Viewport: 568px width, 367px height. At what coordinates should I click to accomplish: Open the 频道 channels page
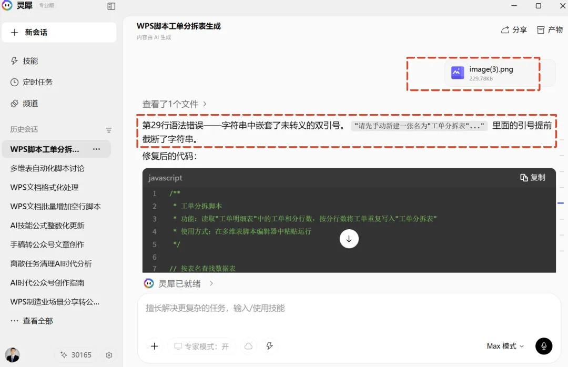point(24,104)
